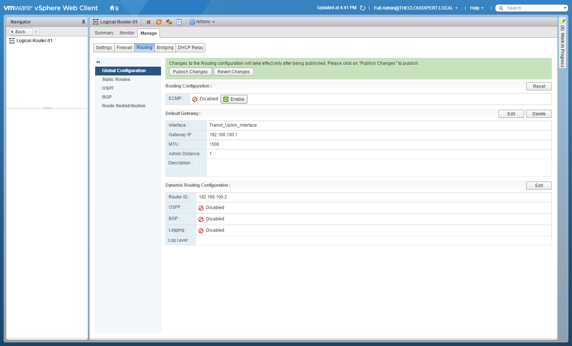572x346 pixels.
Task: Expand the Full.Admin user account menu
Action: coord(415,8)
